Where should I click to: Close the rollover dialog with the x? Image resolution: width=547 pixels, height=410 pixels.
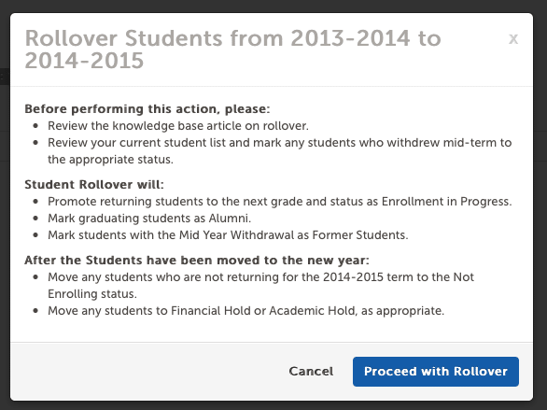(x=513, y=38)
